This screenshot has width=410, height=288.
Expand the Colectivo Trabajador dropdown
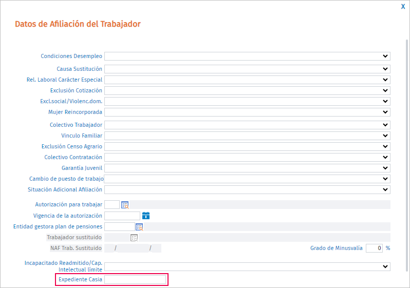(247, 125)
